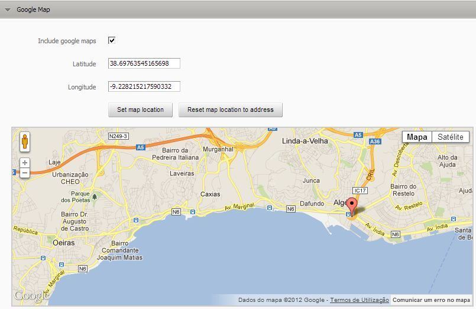Click the train station icon near Caxias coast
This screenshot has width=476, height=309.
(x=192, y=212)
